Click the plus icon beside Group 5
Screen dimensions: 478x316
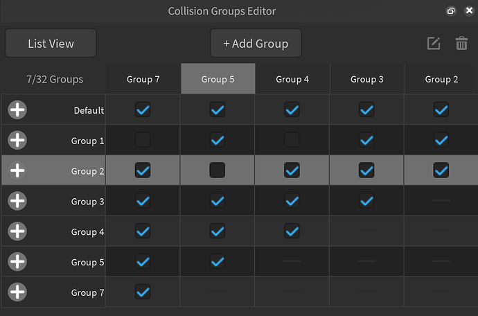point(17,261)
